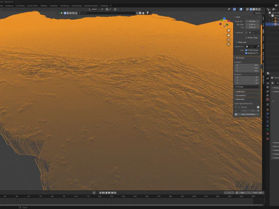Open the green Object Data properties tab
Viewport: 279px width, 209px height.
point(267,129)
